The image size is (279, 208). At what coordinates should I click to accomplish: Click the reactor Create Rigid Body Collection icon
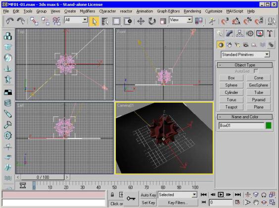pyautogui.click(x=8, y=36)
